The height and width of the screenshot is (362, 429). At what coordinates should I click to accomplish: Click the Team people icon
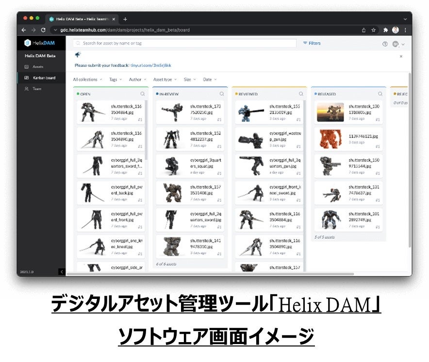pos(27,89)
